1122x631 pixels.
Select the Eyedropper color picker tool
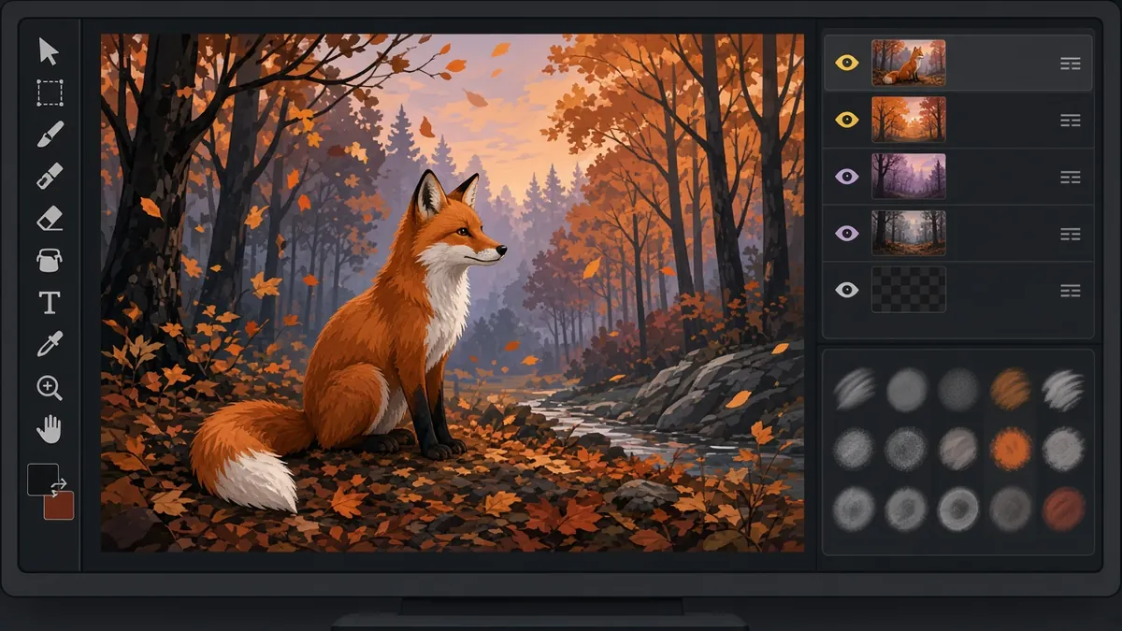click(x=50, y=344)
